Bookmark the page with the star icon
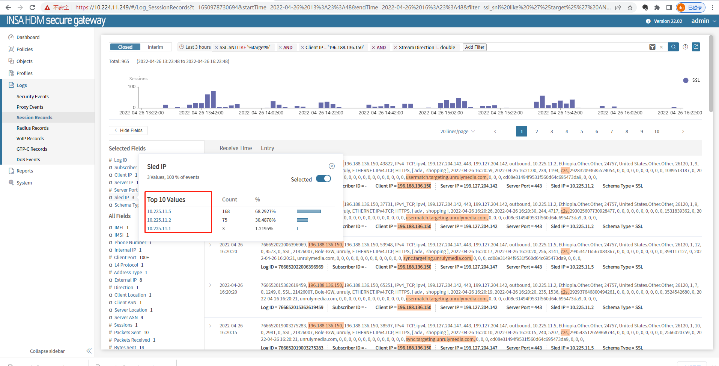Image resolution: width=719 pixels, height=366 pixels. click(630, 7)
